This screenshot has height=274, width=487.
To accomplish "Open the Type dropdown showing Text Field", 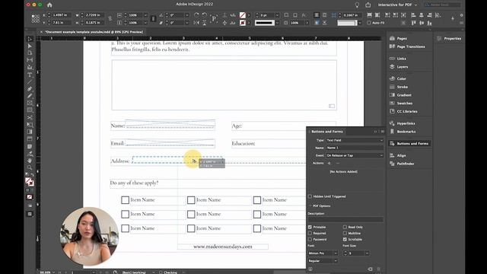I will pos(355,140).
